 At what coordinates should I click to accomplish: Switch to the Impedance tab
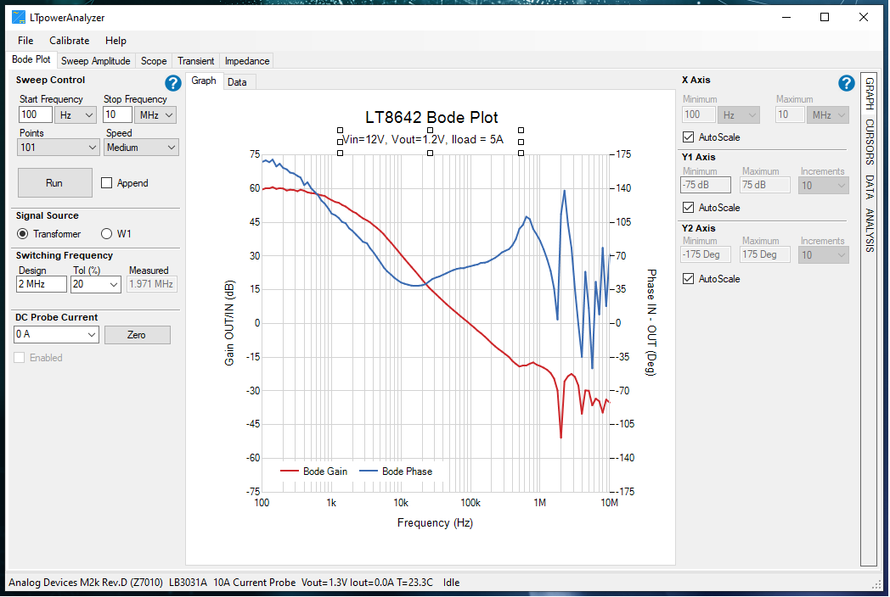(x=247, y=61)
